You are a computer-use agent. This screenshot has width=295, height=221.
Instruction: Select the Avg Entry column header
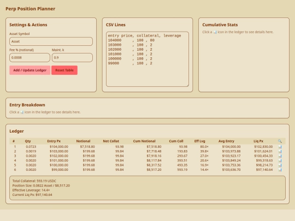(226, 141)
